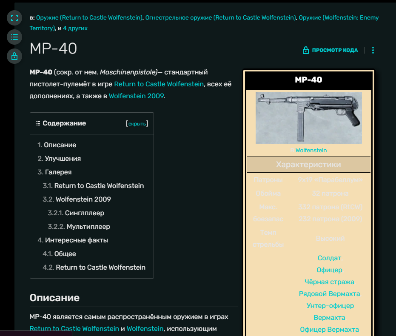396x336 pixels.
Task: Open Wolfenstein link under the infobox image
Action: click(x=311, y=150)
